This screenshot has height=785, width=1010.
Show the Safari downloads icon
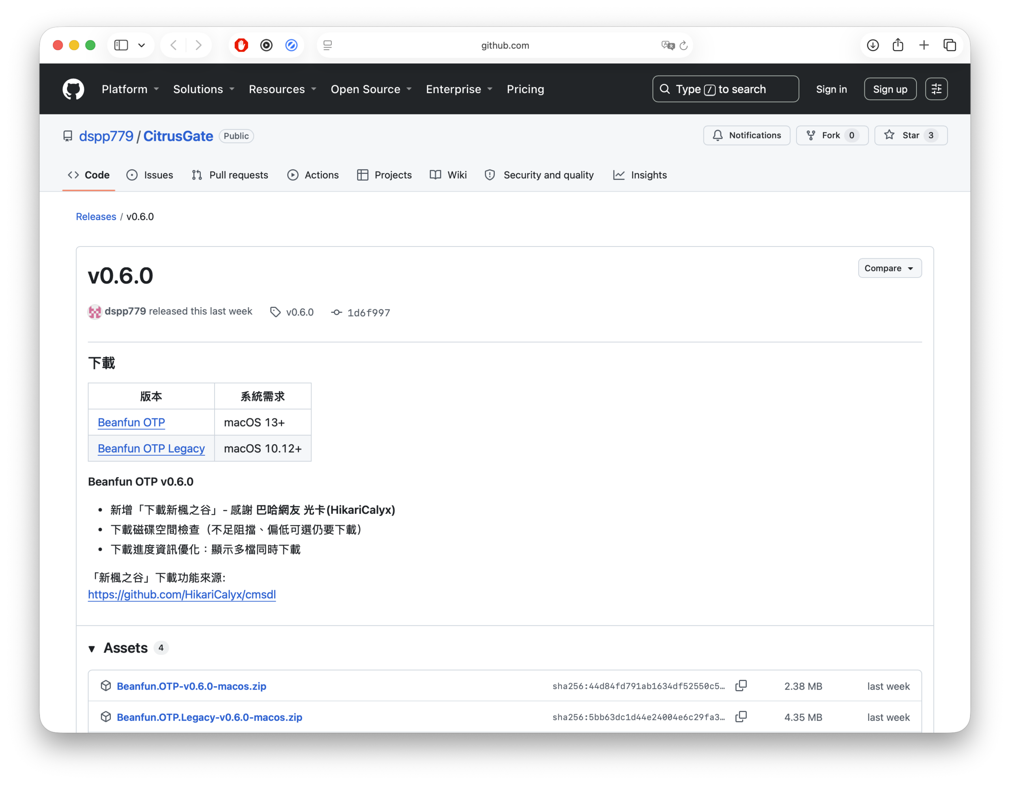click(x=873, y=45)
